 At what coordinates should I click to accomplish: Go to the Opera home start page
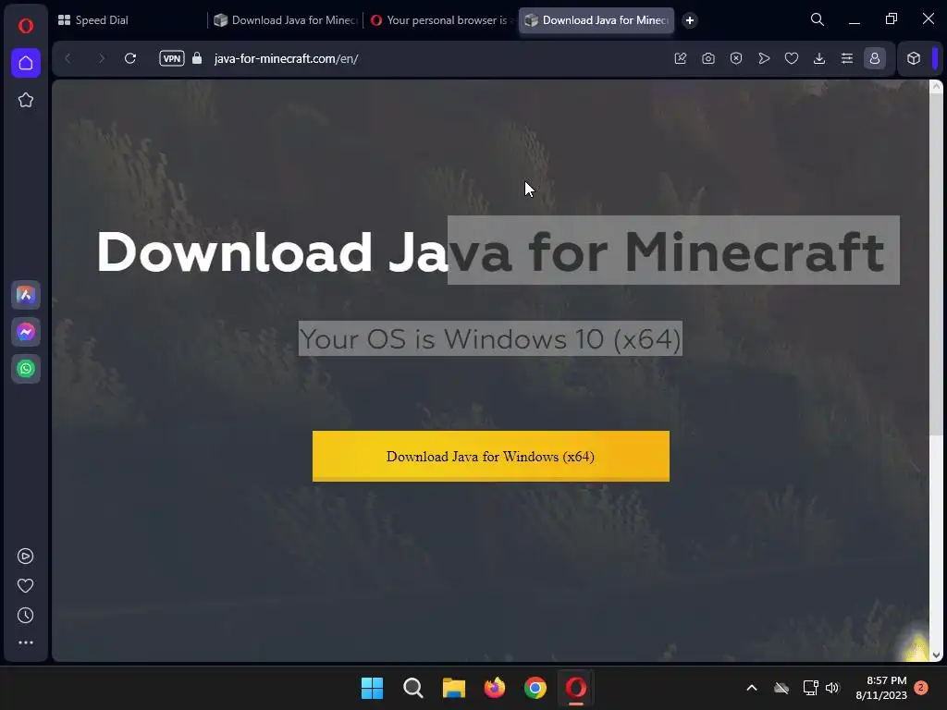click(x=25, y=63)
